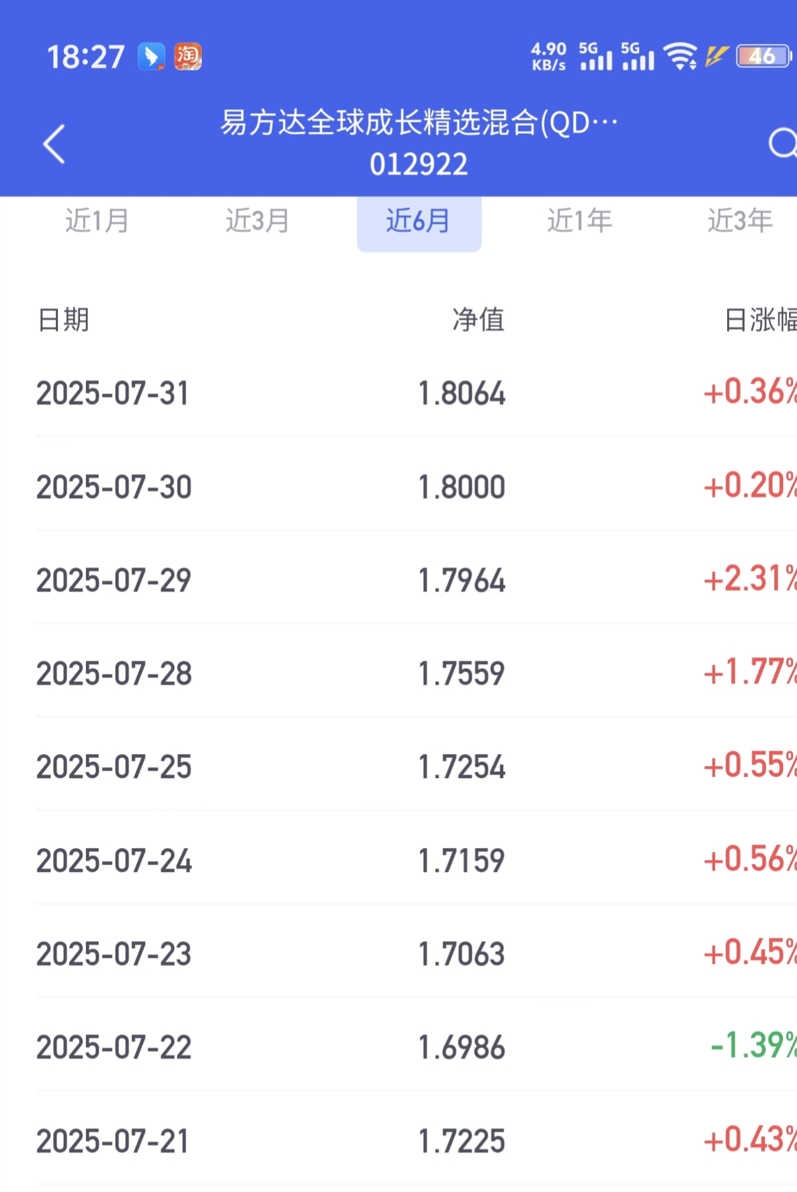Tap the first 5G signal icon
This screenshot has height=1192, width=797.
596,56
